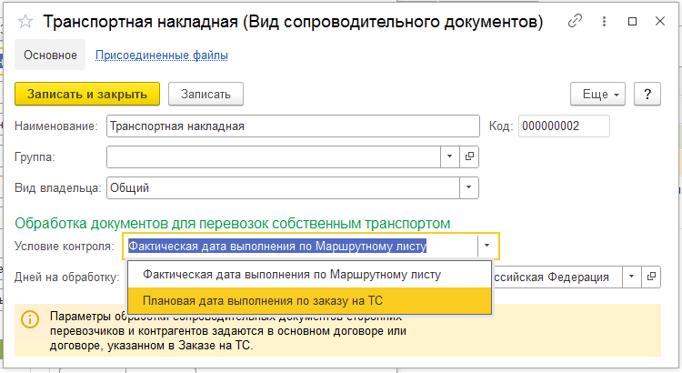This screenshot has width=682, height=373.
Task: Open the Присоединенные файлы link
Action: click(x=161, y=55)
